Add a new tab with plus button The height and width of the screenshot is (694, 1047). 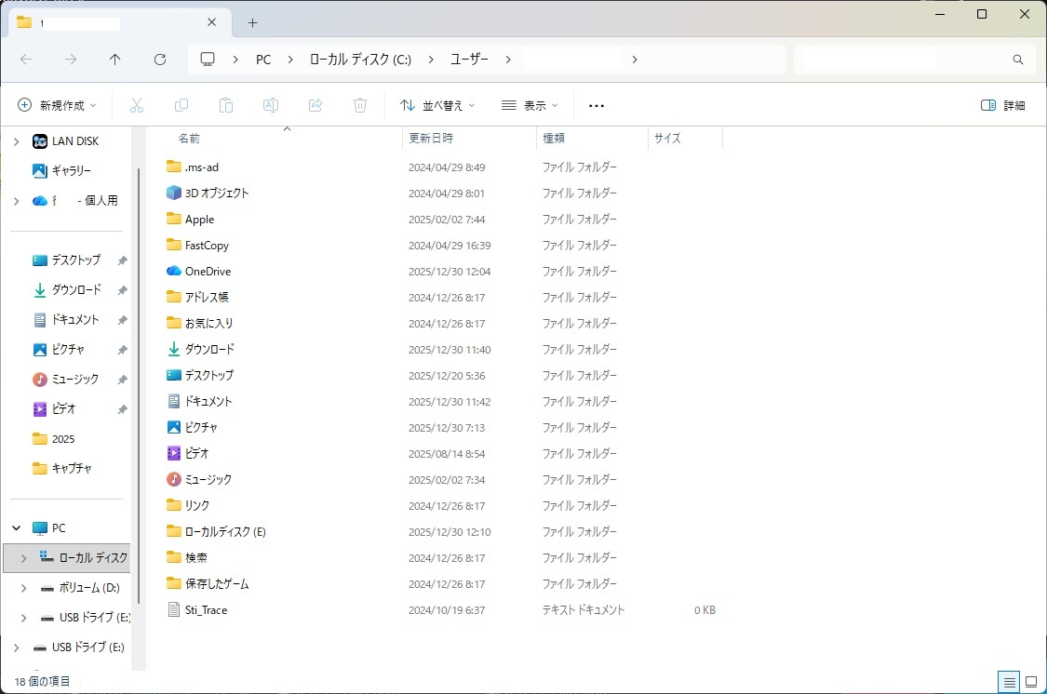252,22
